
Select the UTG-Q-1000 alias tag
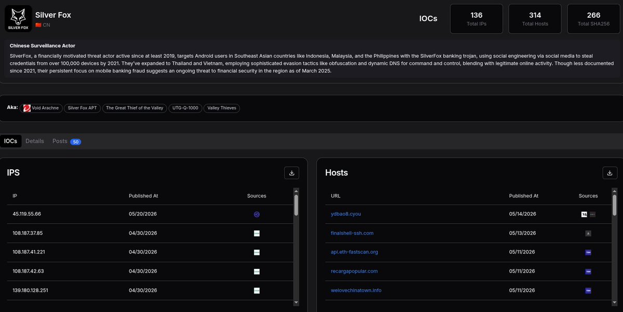[185, 108]
